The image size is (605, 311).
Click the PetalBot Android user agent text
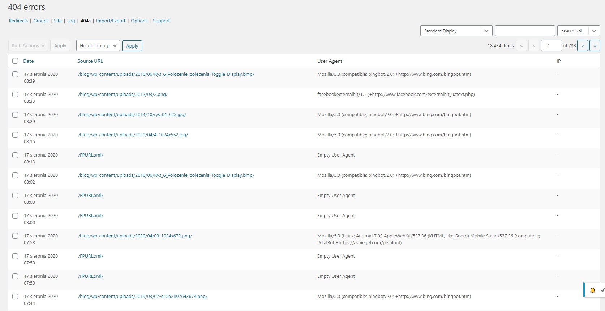[x=429, y=239]
